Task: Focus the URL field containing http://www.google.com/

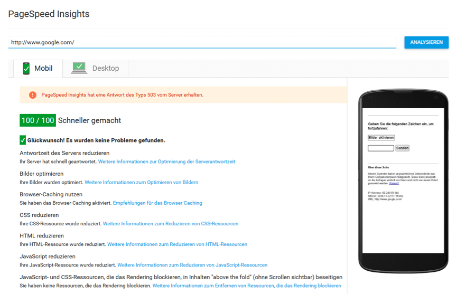Action: pos(202,42)
